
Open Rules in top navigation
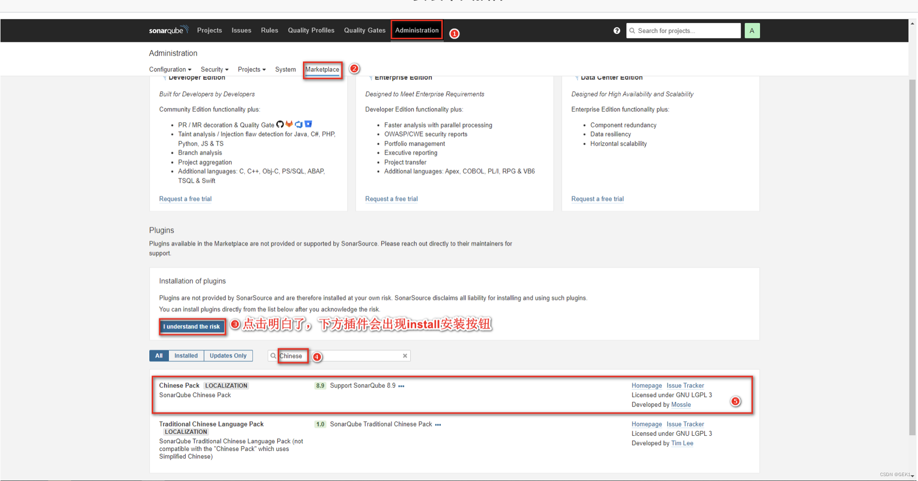click(269, 30)
